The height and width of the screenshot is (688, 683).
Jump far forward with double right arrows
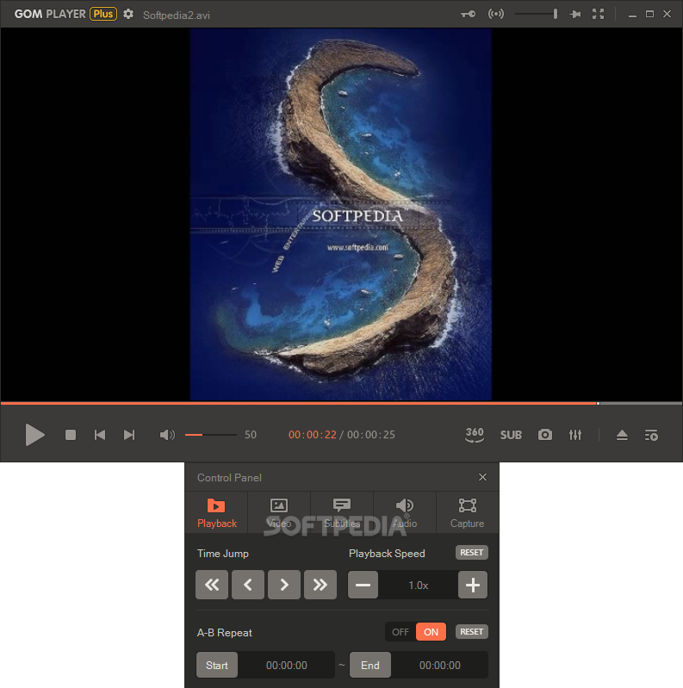tap(320, 585)
